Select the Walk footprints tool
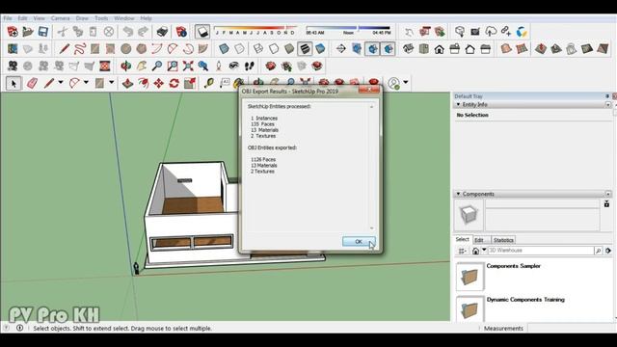The image size is (617, 347). (250, 66)
